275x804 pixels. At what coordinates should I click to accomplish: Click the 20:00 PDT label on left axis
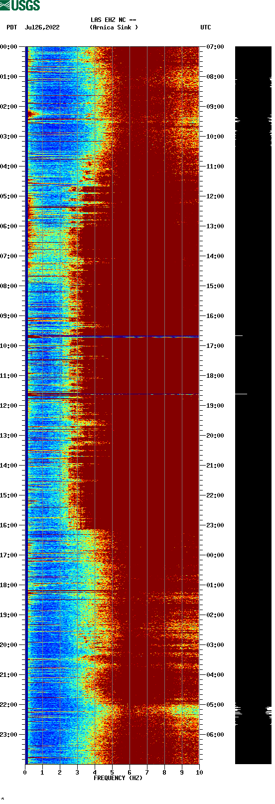pyautogui.click(x=9, y=645)
